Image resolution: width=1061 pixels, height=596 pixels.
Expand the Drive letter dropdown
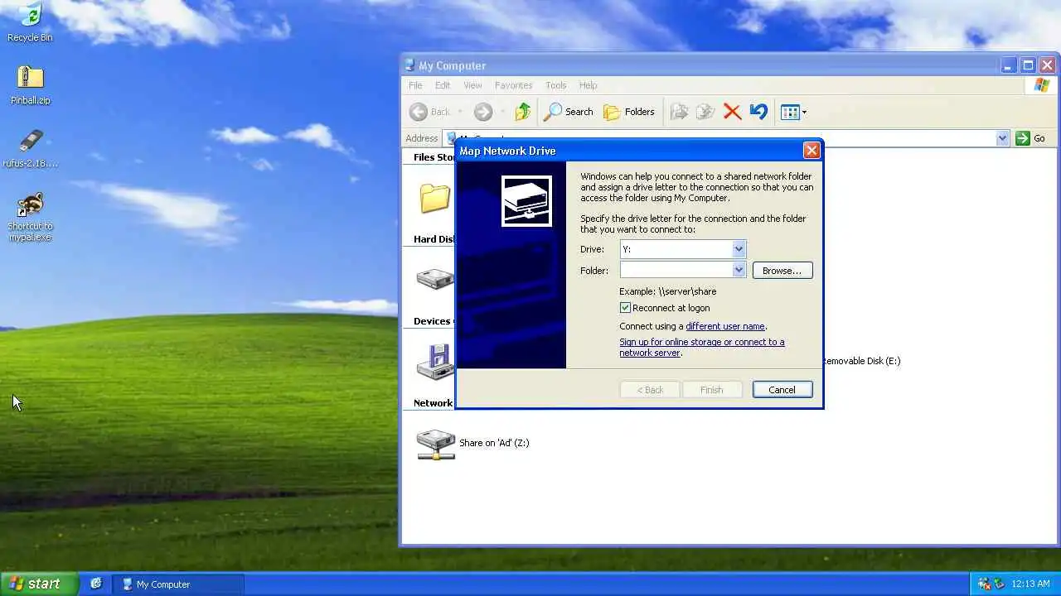point(739,249)
